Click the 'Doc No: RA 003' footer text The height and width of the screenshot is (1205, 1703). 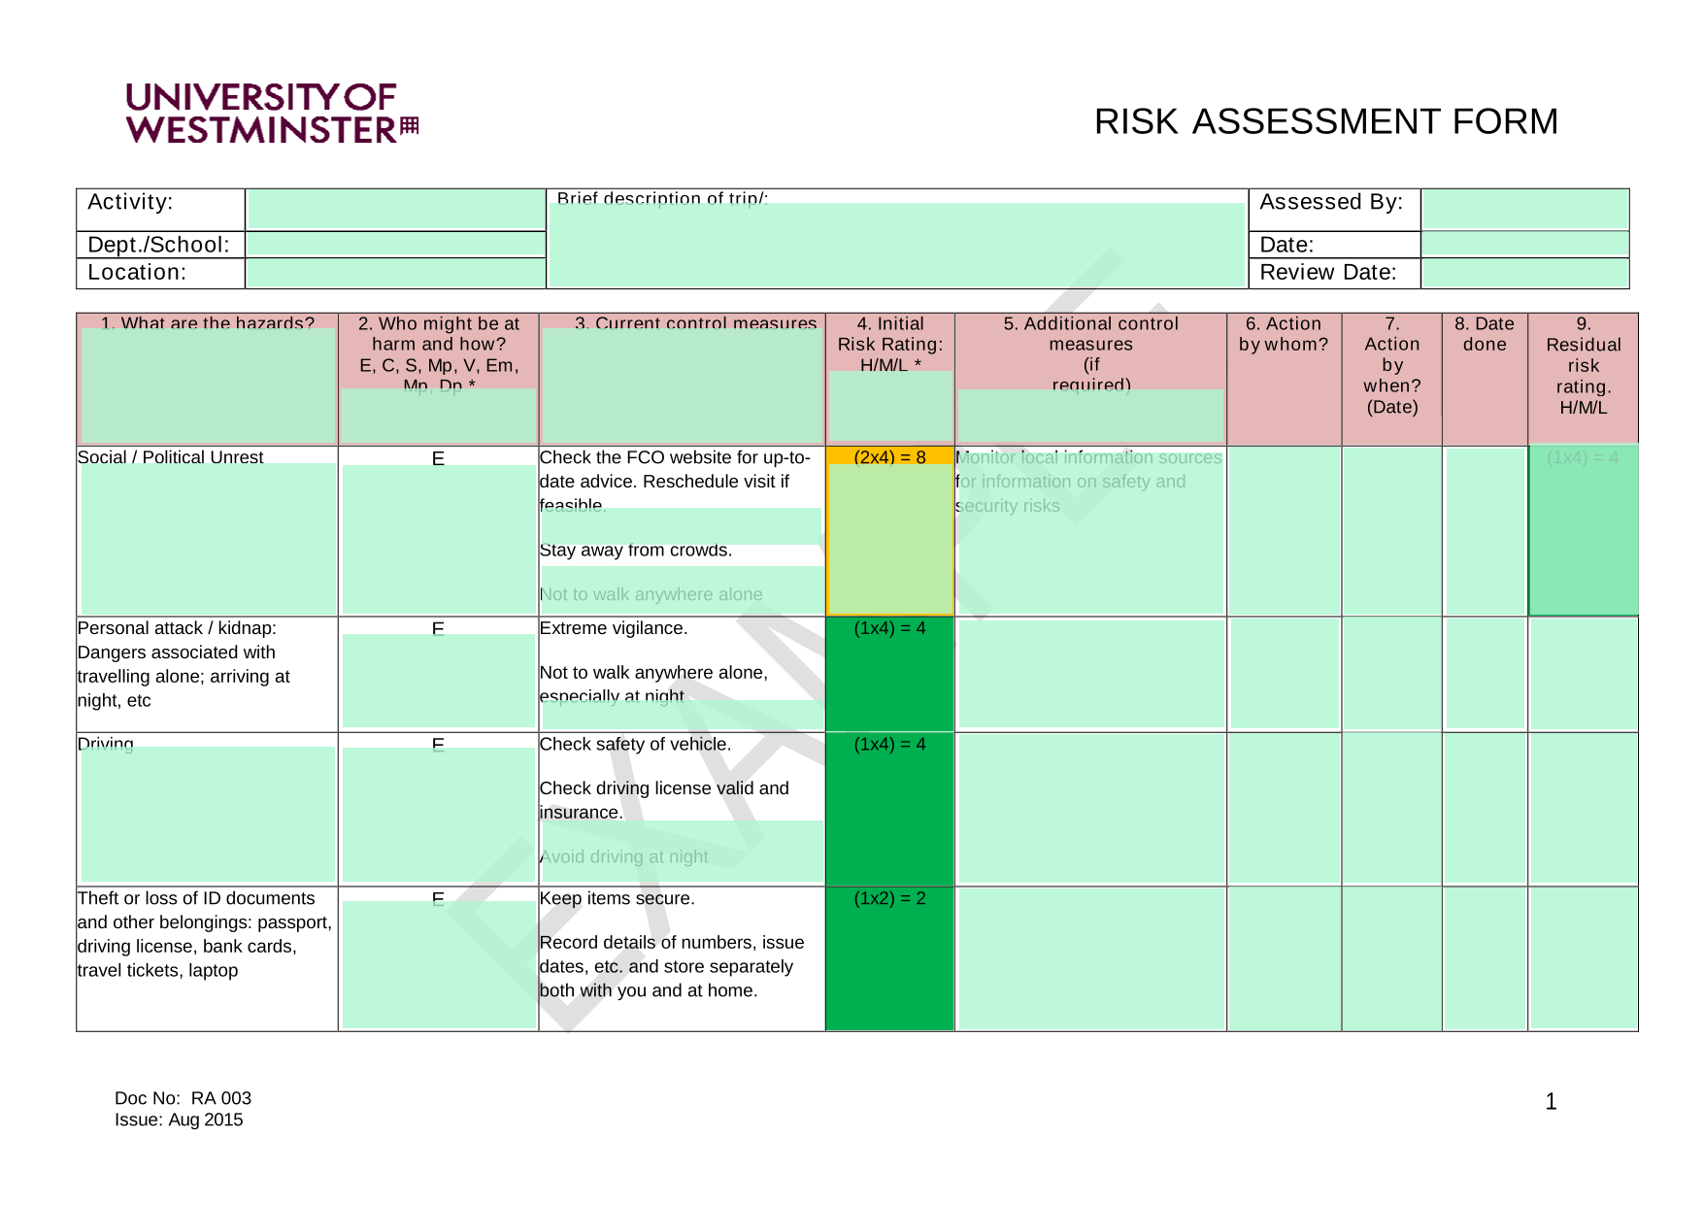(183, 1098)
